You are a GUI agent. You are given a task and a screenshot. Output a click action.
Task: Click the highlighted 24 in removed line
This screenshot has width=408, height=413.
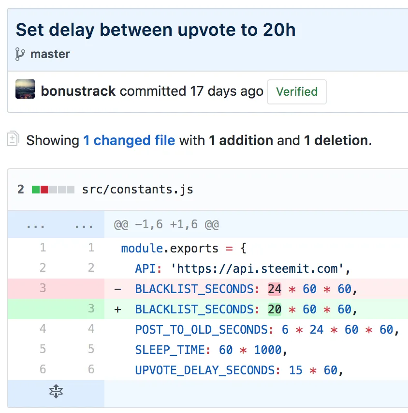275,289
